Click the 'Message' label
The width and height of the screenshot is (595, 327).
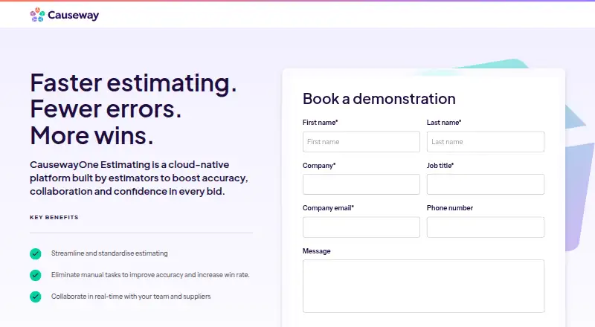pyautogui.click(x=317, y=251)
